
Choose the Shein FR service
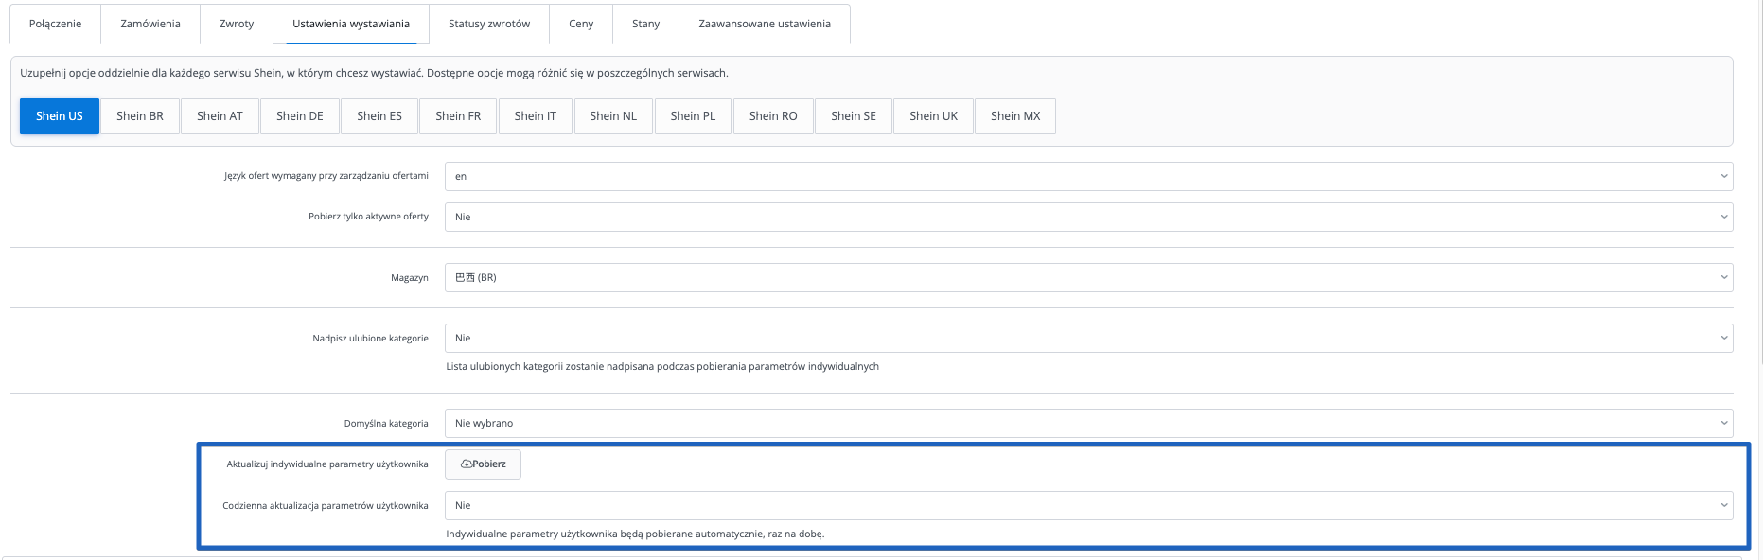457,116
